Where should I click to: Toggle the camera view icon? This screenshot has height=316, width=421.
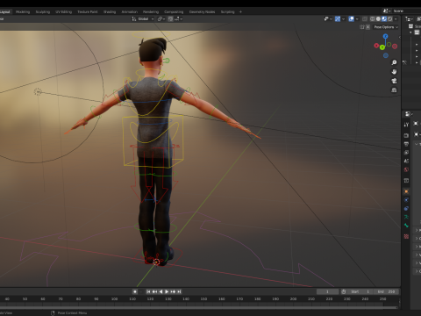[x=394, y=81]
